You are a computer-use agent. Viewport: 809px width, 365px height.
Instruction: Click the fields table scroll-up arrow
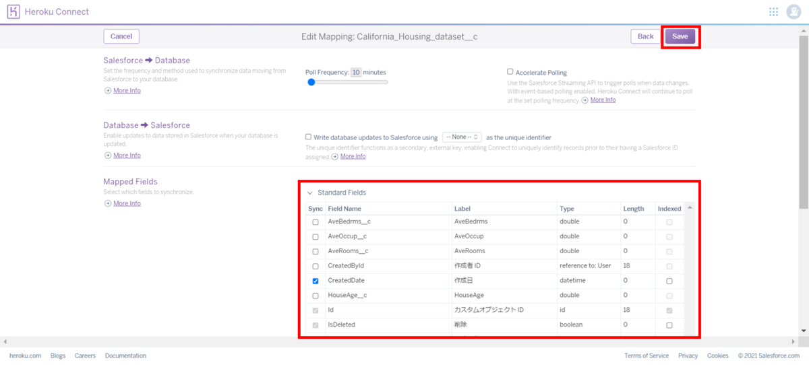[690, 207]
